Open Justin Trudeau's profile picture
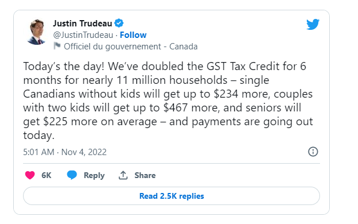The image size is (358, 224). tap(36, 32)
